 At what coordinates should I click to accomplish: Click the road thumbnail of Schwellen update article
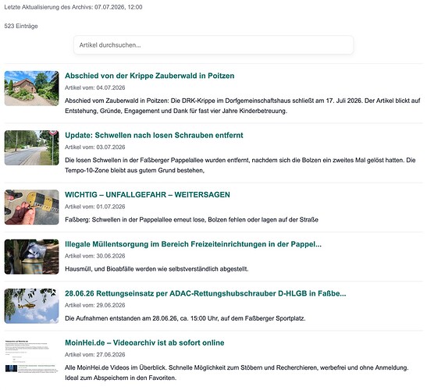(31, 147)
